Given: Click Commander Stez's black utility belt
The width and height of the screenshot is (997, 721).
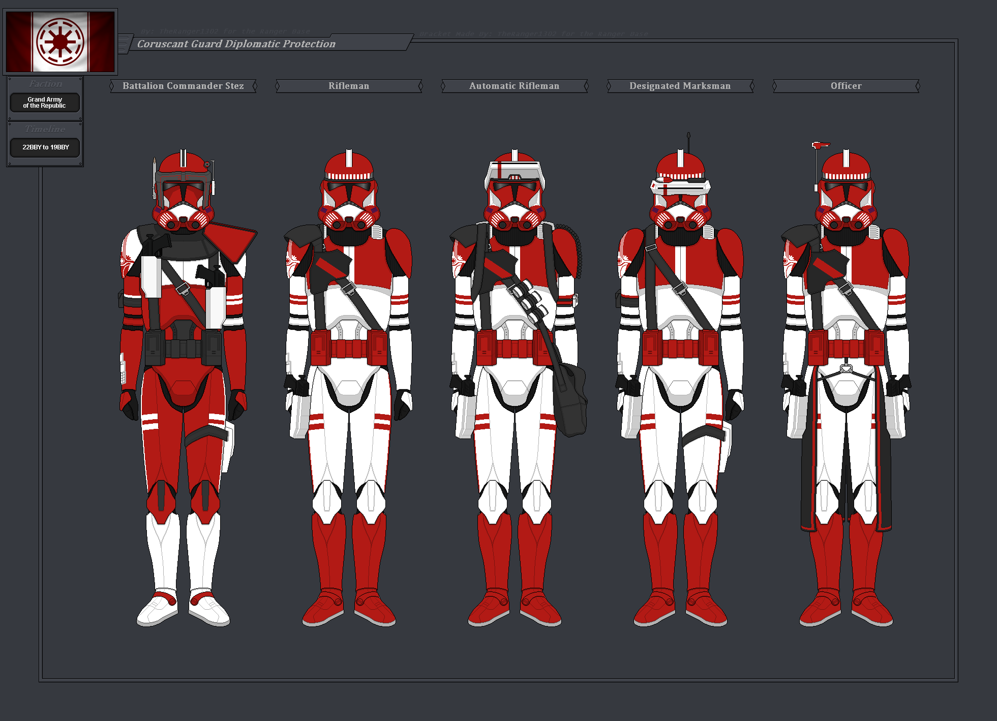Looking at the screenshot, I should point(184,347).
